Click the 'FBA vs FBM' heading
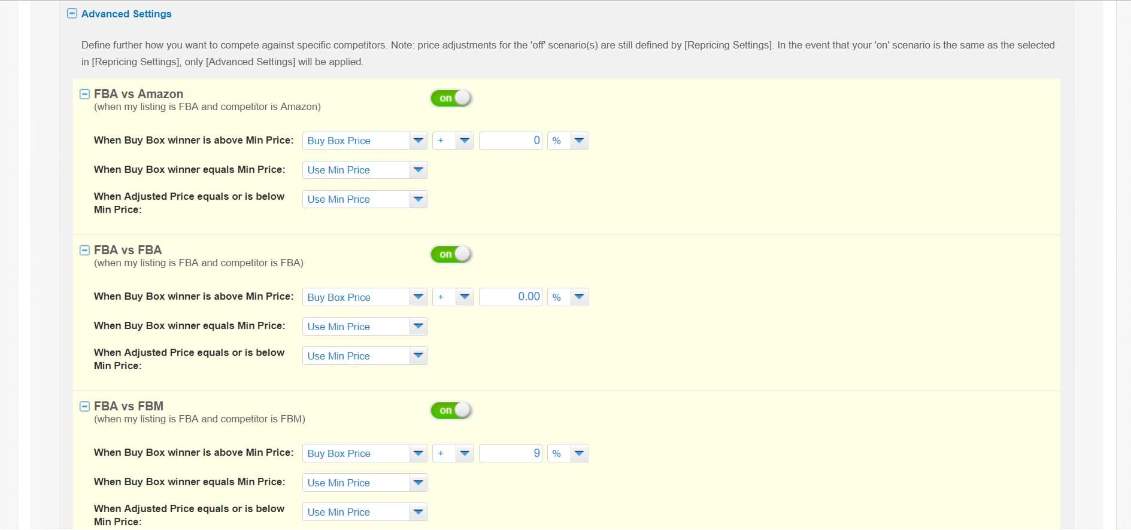The image size is (1131, 530). [128, 406]
